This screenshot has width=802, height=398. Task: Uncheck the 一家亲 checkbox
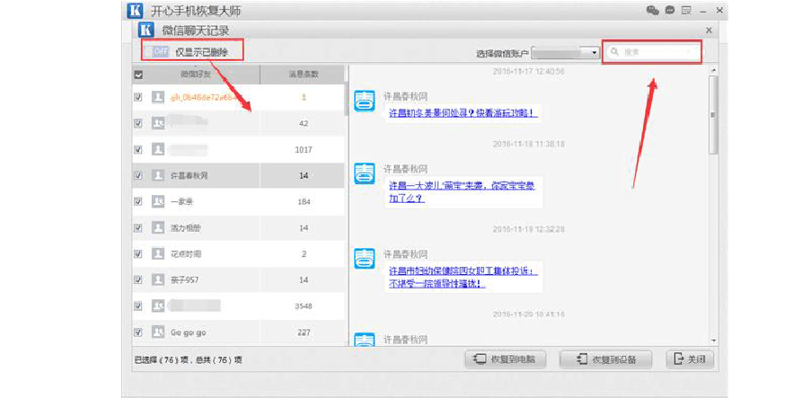pos(137,201)
